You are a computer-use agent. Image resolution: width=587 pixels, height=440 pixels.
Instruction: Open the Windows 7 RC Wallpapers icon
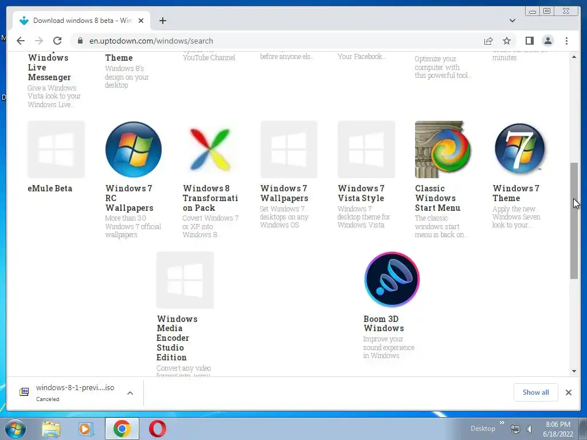133,150
